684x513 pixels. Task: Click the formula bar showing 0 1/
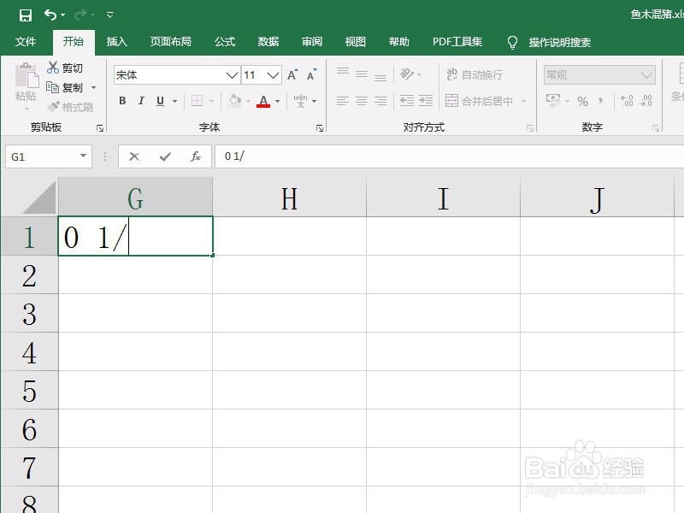(x=450, y=156)
